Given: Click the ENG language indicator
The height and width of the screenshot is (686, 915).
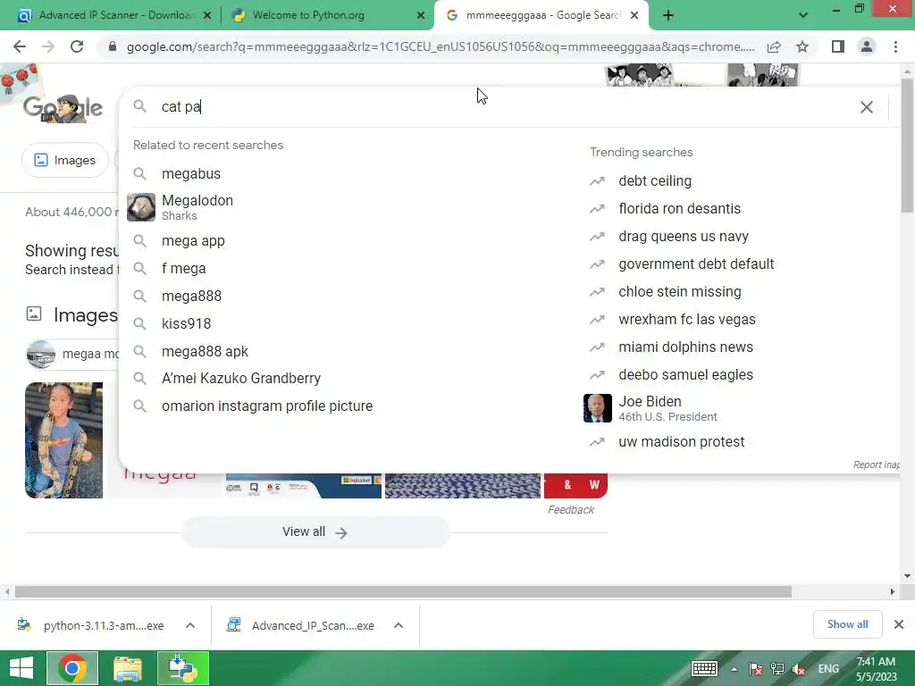Looking at the screenshot, I should (x=828, y=669).
